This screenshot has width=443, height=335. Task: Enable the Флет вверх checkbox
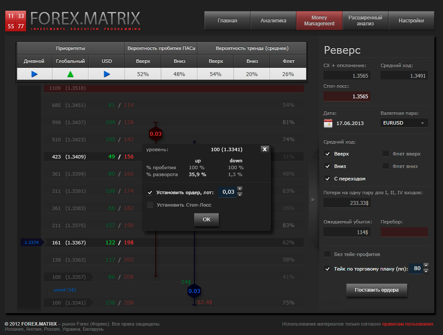[x=386, y=154]
